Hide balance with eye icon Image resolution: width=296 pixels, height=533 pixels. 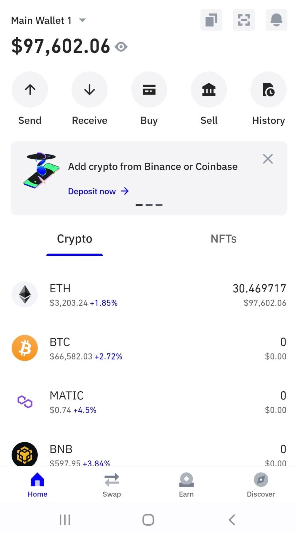pyautogui.click(x=121, y=47)
